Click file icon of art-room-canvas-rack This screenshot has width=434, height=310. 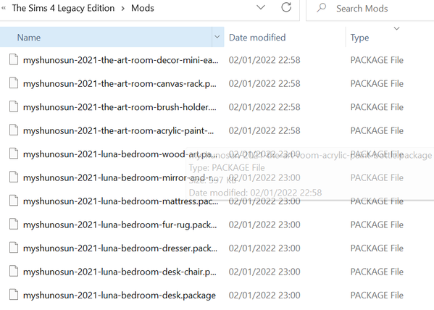pyautogui.click(x=14, y=83)
